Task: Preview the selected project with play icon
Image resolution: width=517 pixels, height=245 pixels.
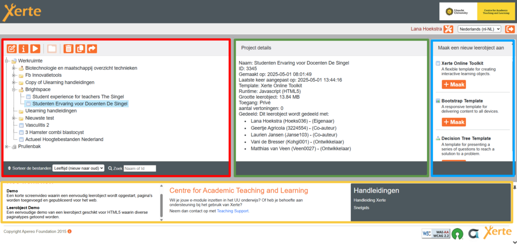Action: coord(35,49)
